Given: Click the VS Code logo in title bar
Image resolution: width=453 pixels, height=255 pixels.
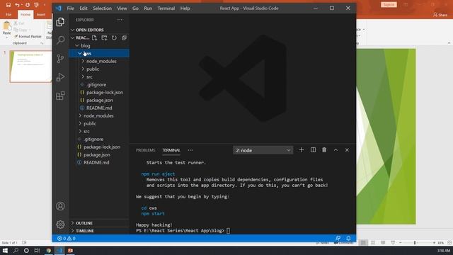Looking at the screenshot, I should (x=59, y=8).
